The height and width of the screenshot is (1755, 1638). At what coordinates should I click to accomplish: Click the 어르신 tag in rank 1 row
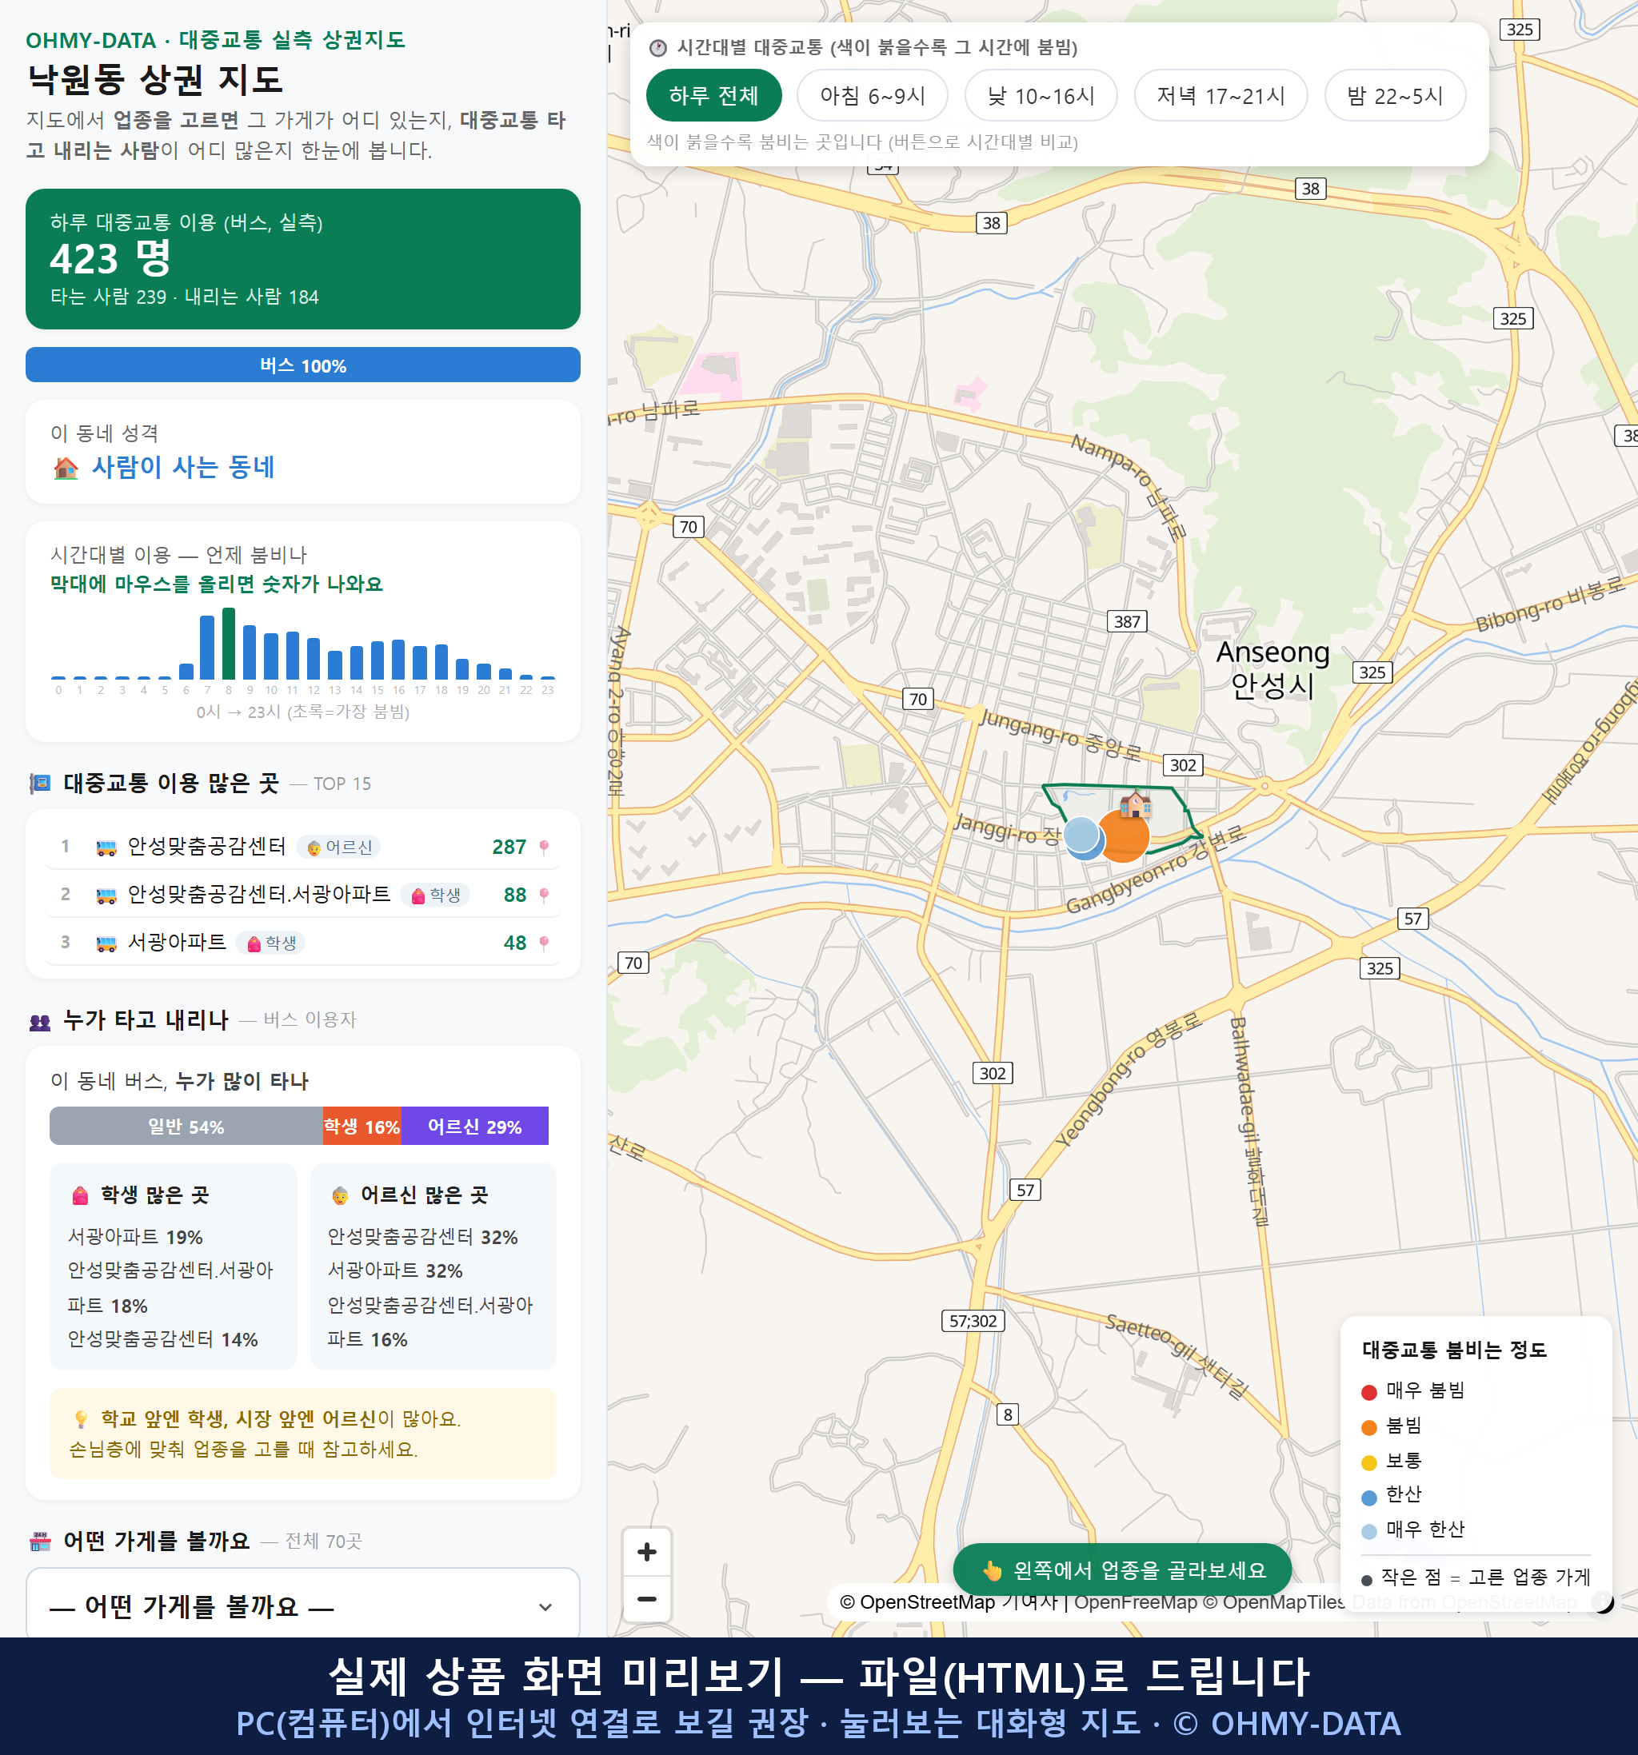click(339, 848)
